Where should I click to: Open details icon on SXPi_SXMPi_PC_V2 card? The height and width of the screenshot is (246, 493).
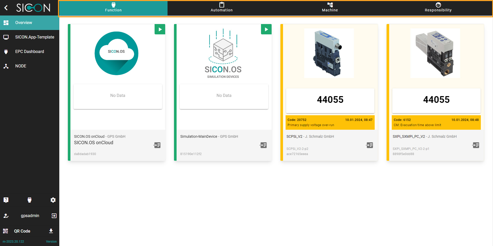tap(476, 145)
